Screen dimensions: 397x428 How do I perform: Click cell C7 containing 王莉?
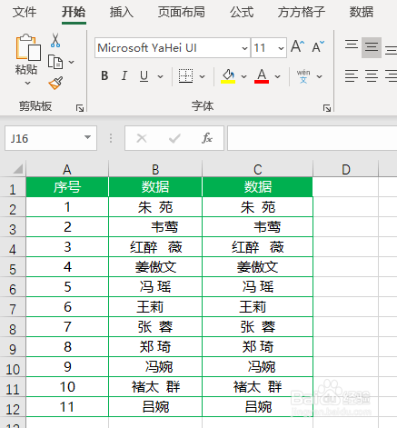(x=257, y=307)
